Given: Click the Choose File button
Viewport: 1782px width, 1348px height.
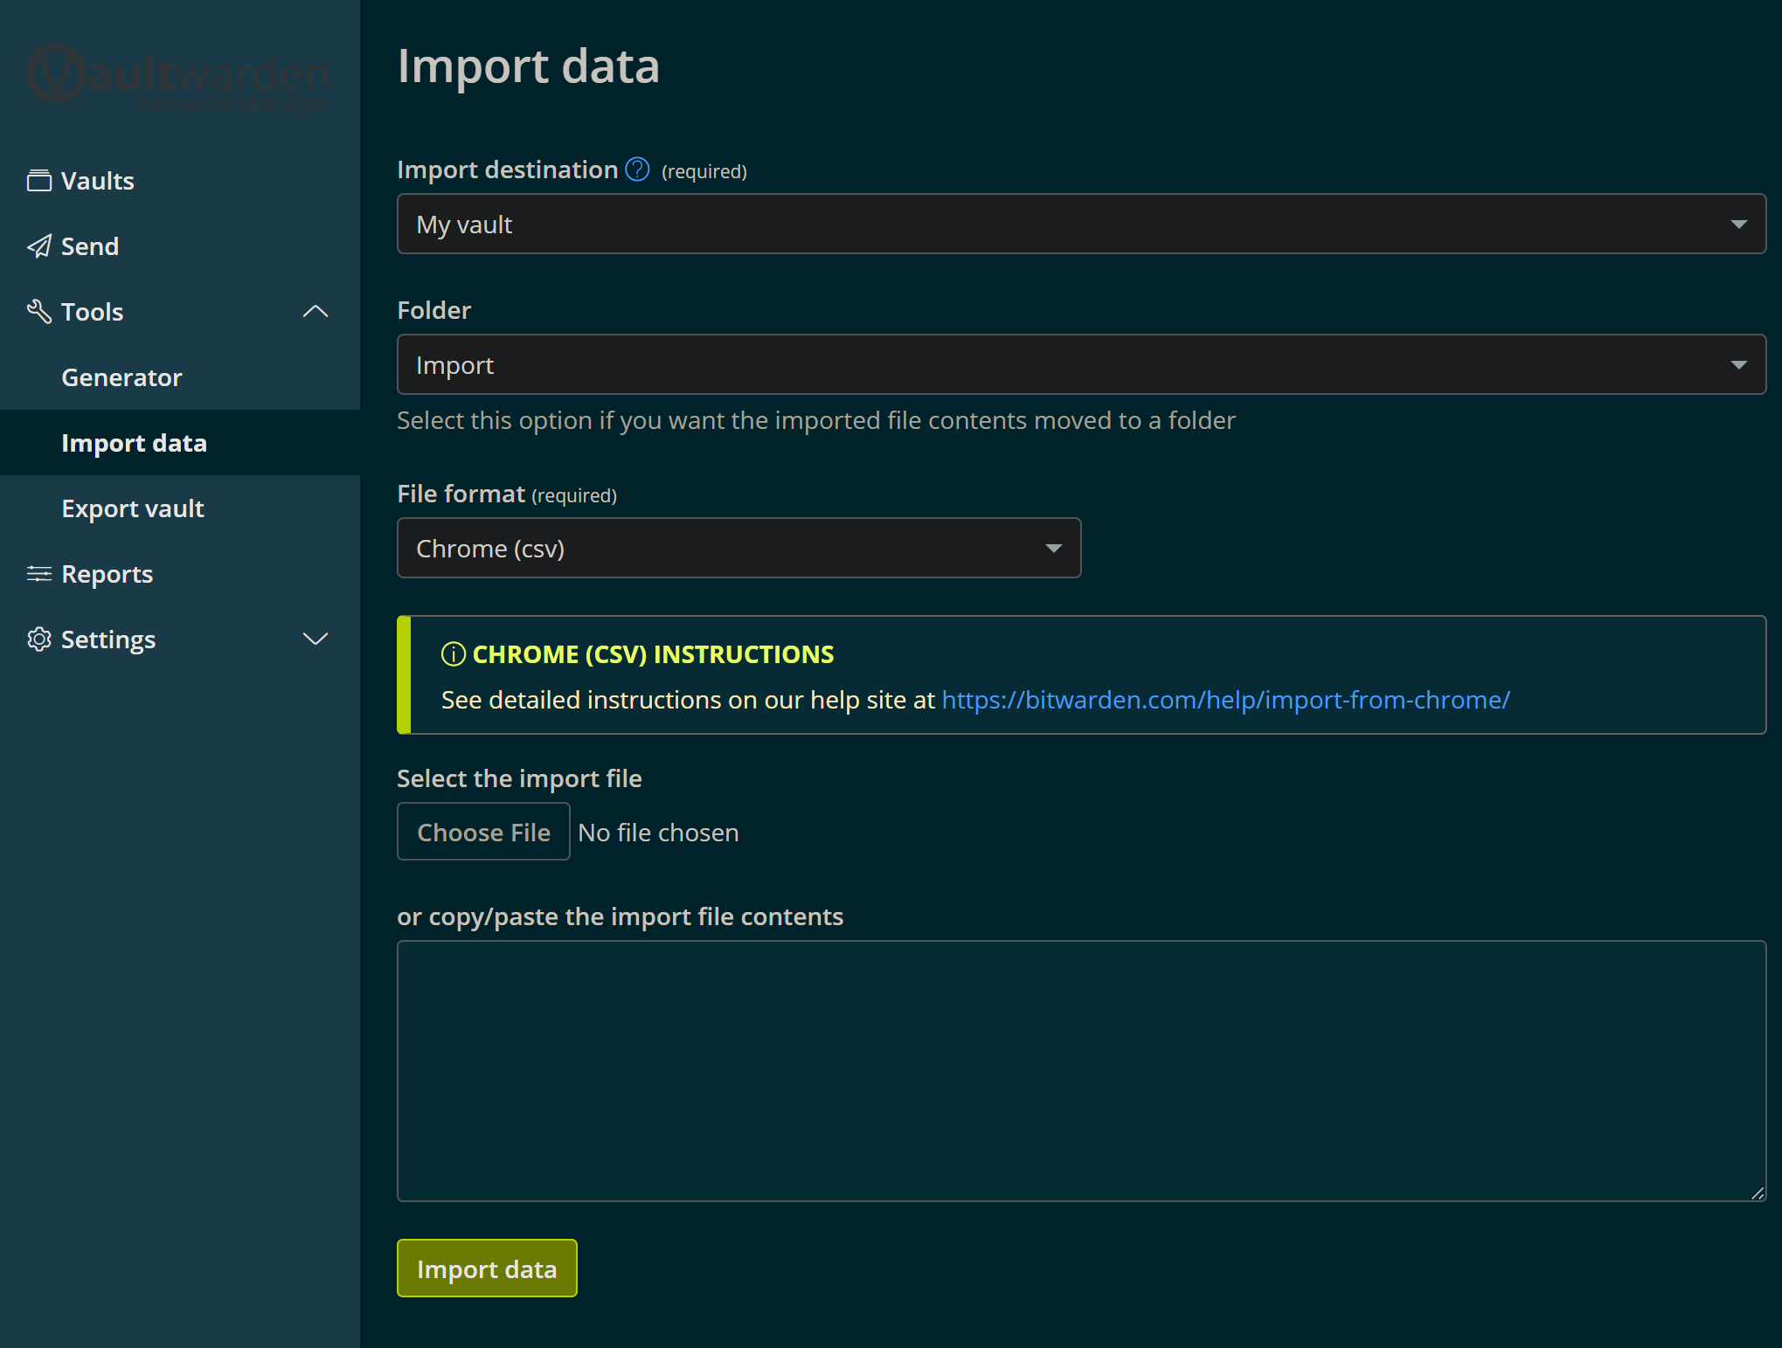Looking at the screenshot, I should [x=483, y=832].
